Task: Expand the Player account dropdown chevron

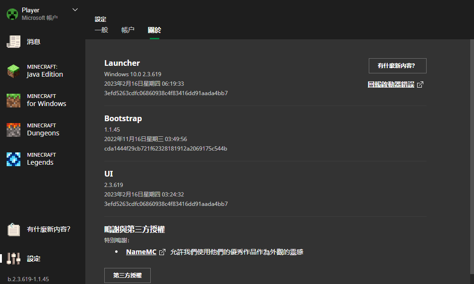Action: coord(75,10)
